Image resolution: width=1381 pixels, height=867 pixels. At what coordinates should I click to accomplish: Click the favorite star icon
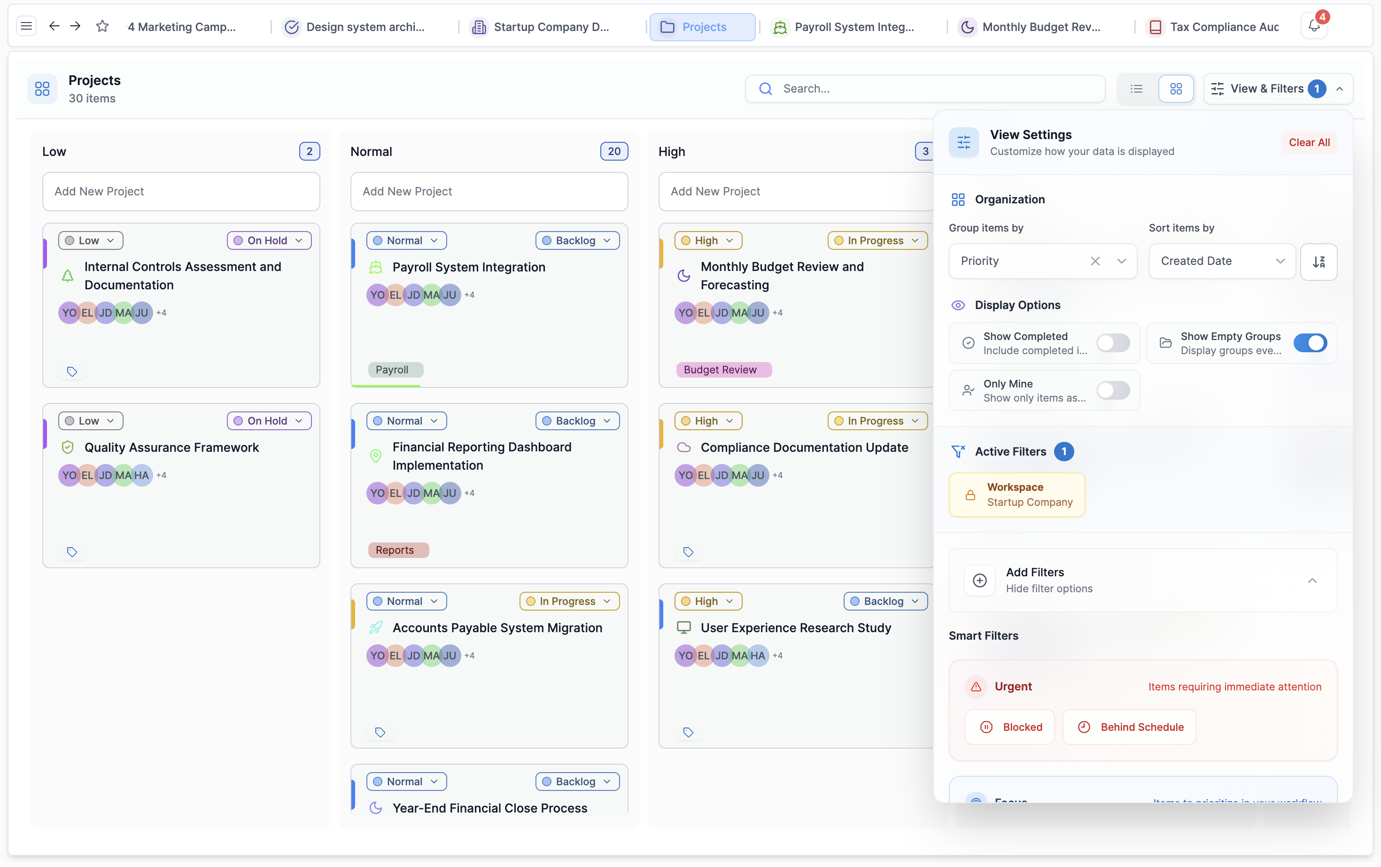coord(102,26)
